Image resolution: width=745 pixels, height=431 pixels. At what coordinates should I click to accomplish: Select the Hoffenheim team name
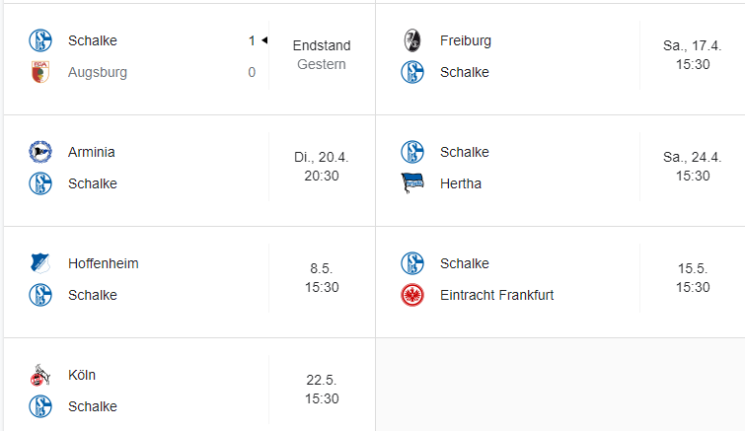[x=104, y=263]
